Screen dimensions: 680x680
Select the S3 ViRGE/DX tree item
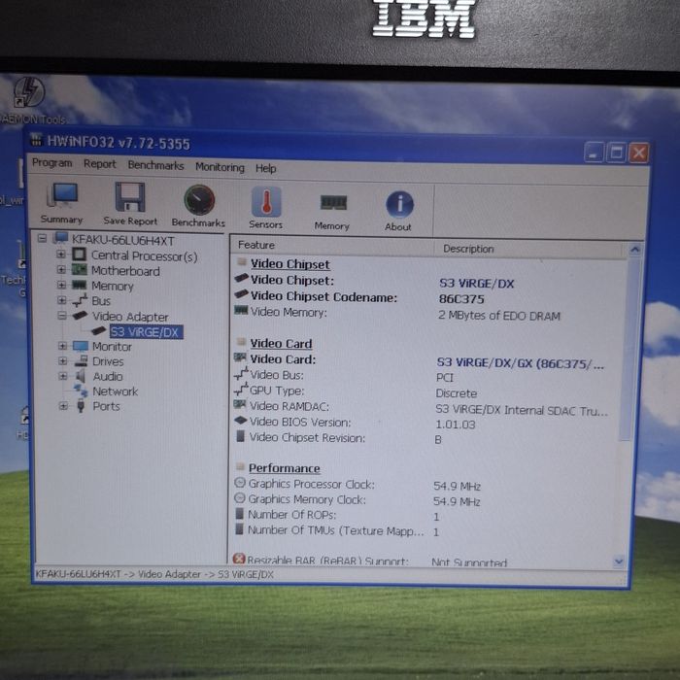pyautogui.click(x=146, y=332)
